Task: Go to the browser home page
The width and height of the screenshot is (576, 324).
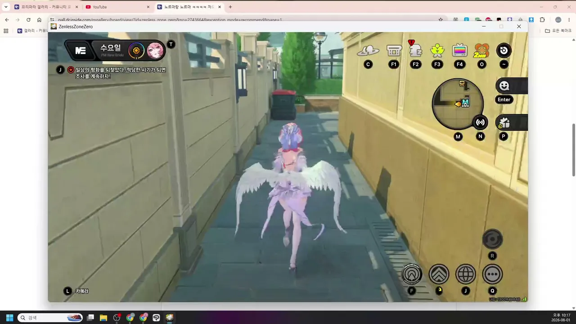Action: pyautogui.click(x=39, y=20)
